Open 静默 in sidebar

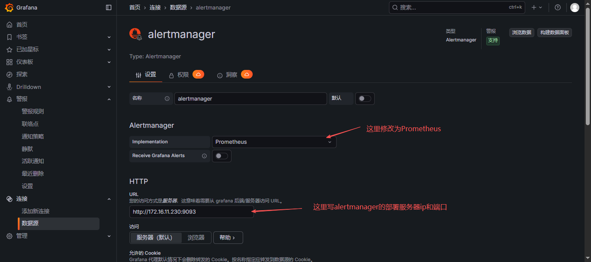click(27, 149)
